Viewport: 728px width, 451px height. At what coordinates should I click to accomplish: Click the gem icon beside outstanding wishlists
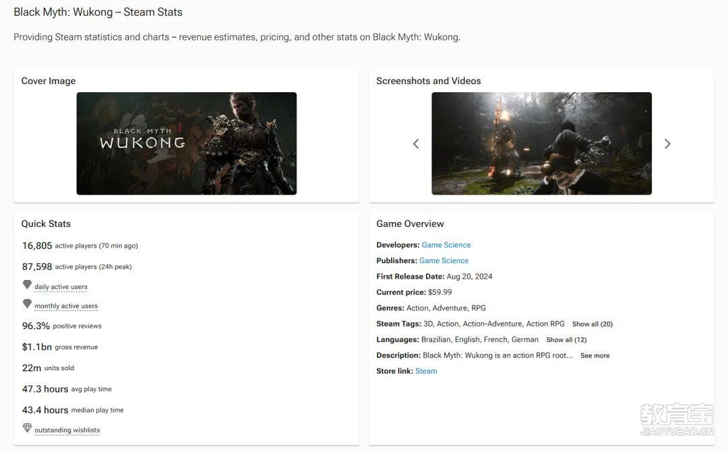[28, 427]
